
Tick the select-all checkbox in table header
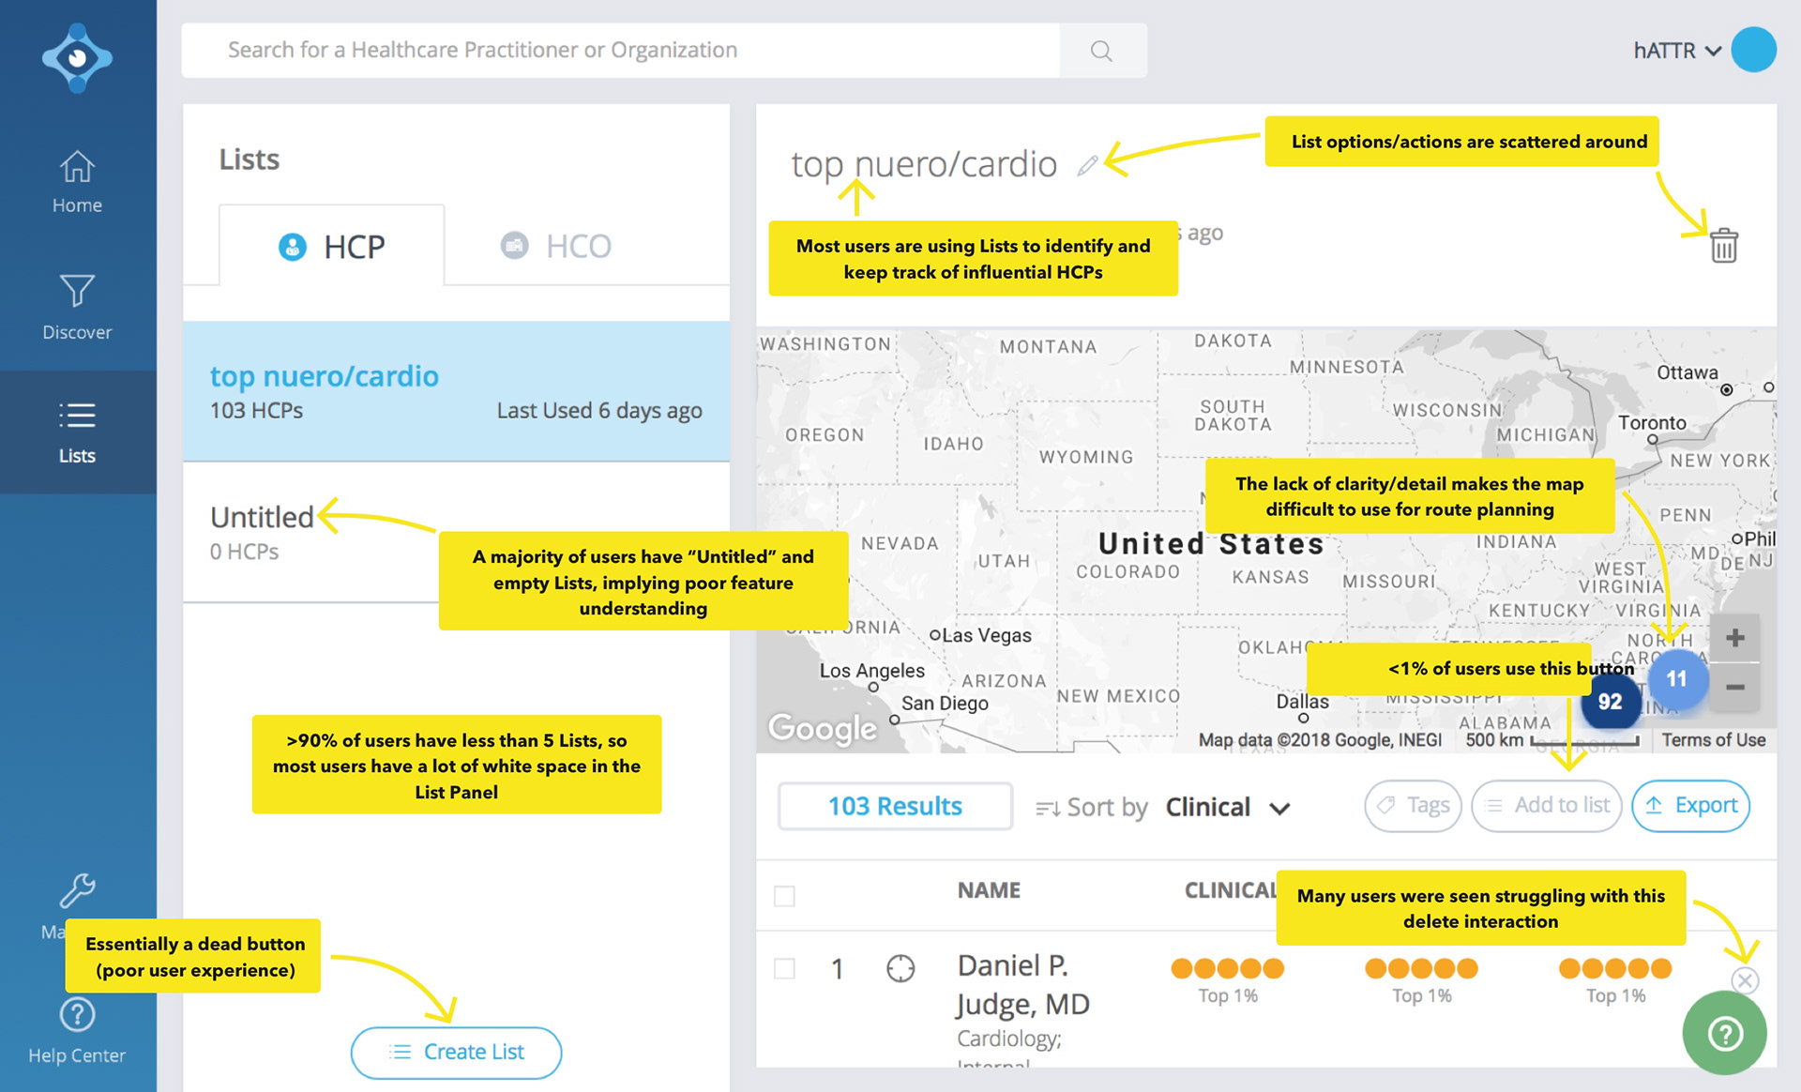[x=784, y=896]
